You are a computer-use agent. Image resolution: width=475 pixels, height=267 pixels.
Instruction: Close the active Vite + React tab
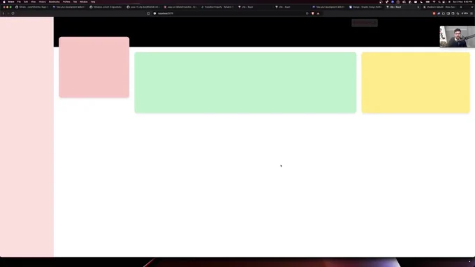pyautogui.click(x=418, y=7)
